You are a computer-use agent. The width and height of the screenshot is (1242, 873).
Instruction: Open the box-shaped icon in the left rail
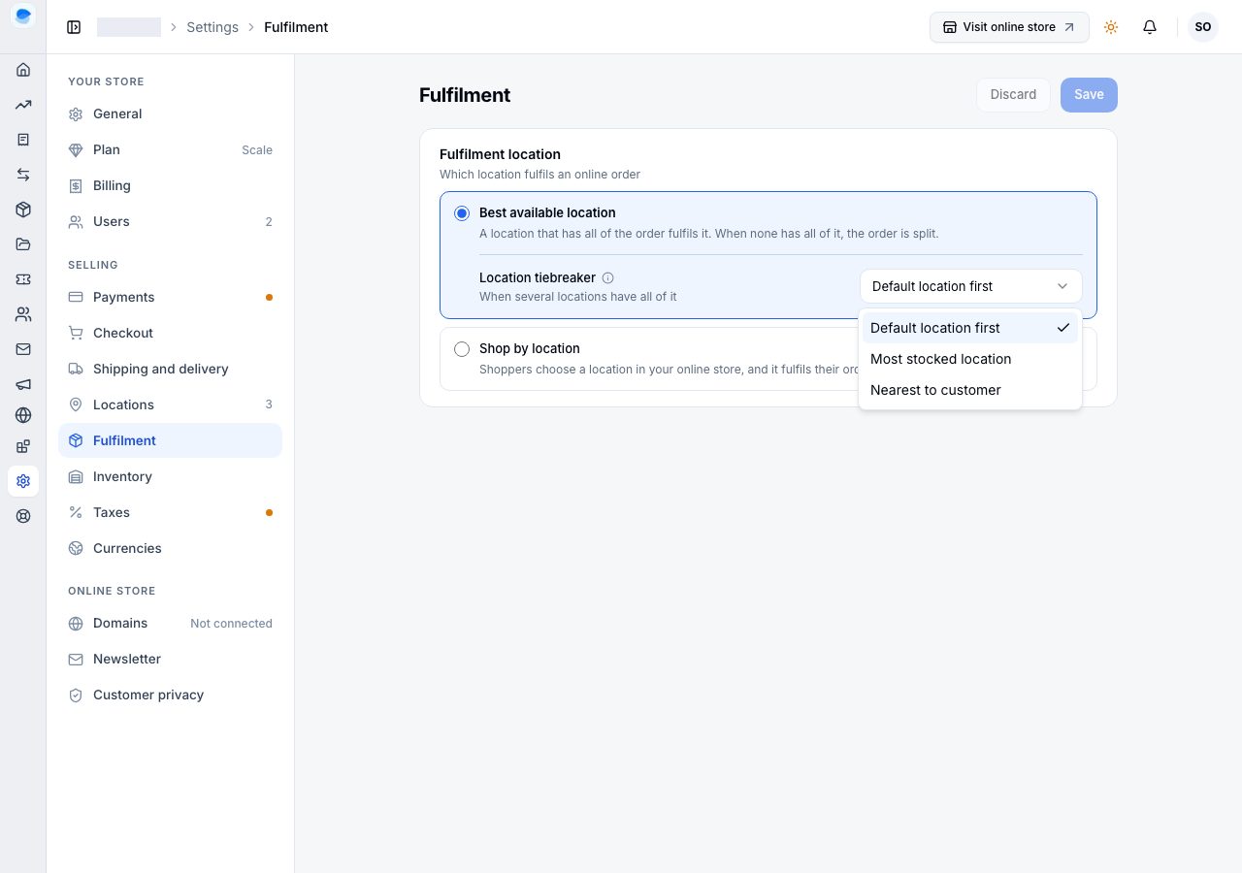click(x=23, y=210)
